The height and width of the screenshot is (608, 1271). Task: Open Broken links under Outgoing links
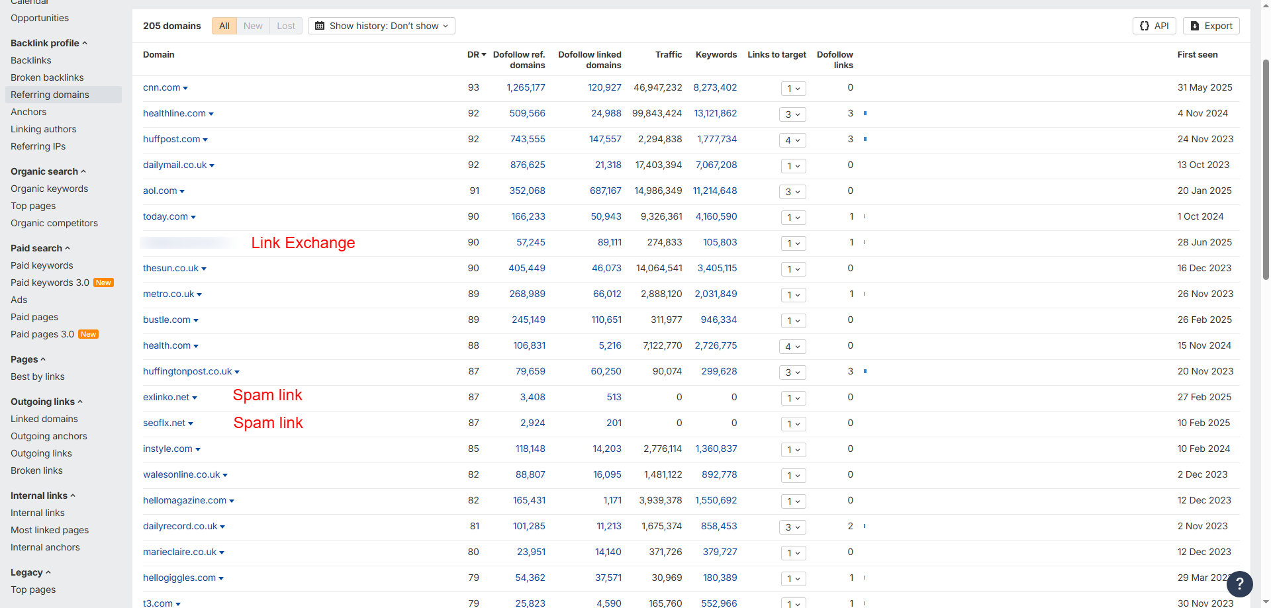click(x=36, y=470)
